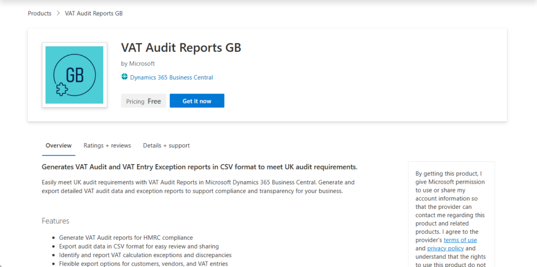Screen dimensions: 537x267
Task: Click the Pricing Free badge
Action: [143, 101]
